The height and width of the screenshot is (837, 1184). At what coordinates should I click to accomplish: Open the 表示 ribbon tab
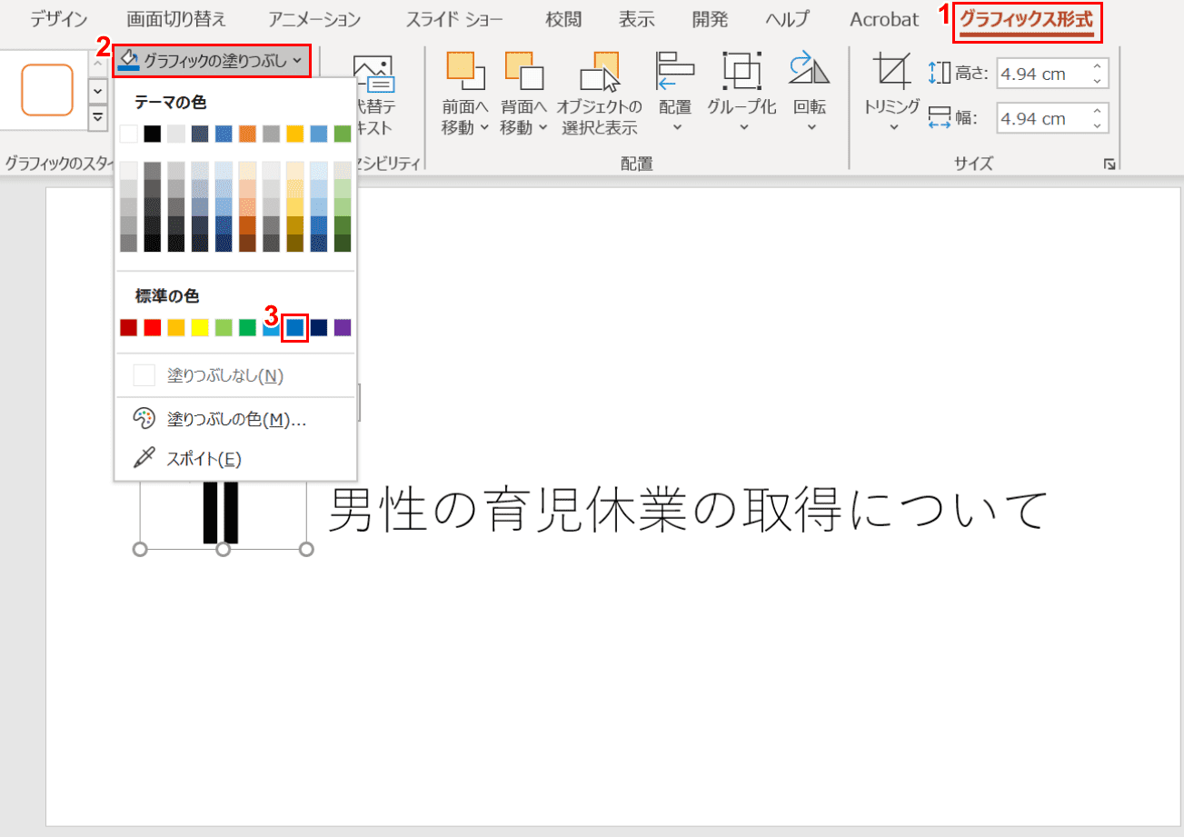coord(636,19)
